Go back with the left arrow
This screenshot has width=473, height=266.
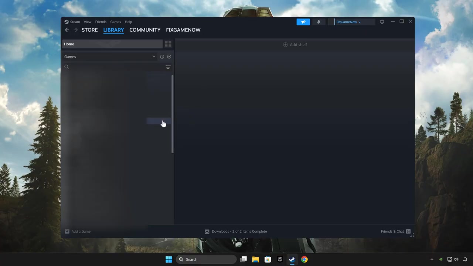coord(67,30)
